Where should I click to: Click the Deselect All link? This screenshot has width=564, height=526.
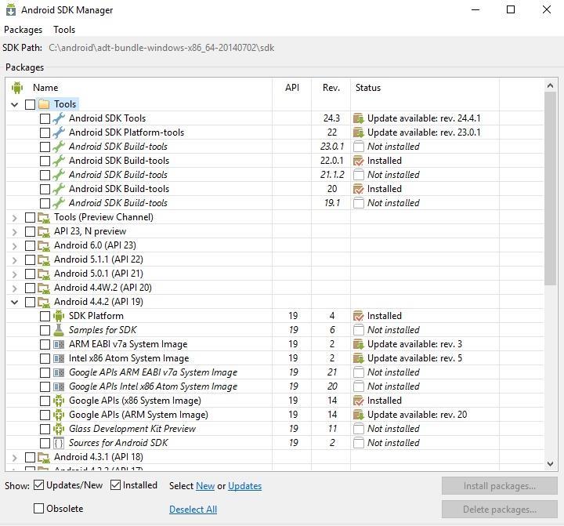pyautogui.click(x=193, y=509)
